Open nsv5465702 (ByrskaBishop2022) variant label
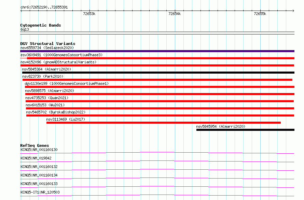Viewport: 304px width, 200px height. 56,112
